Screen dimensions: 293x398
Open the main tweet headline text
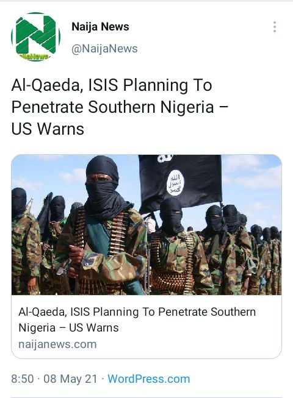point(120,107)
